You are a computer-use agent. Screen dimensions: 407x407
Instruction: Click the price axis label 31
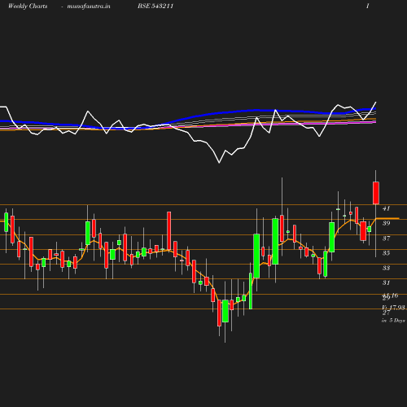click(x=386, y=282)
